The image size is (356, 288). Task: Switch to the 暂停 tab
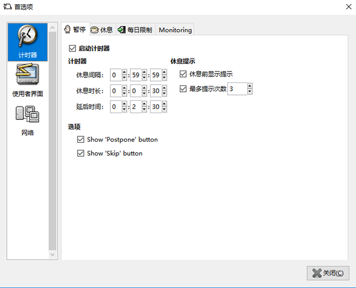click(75, 30)
